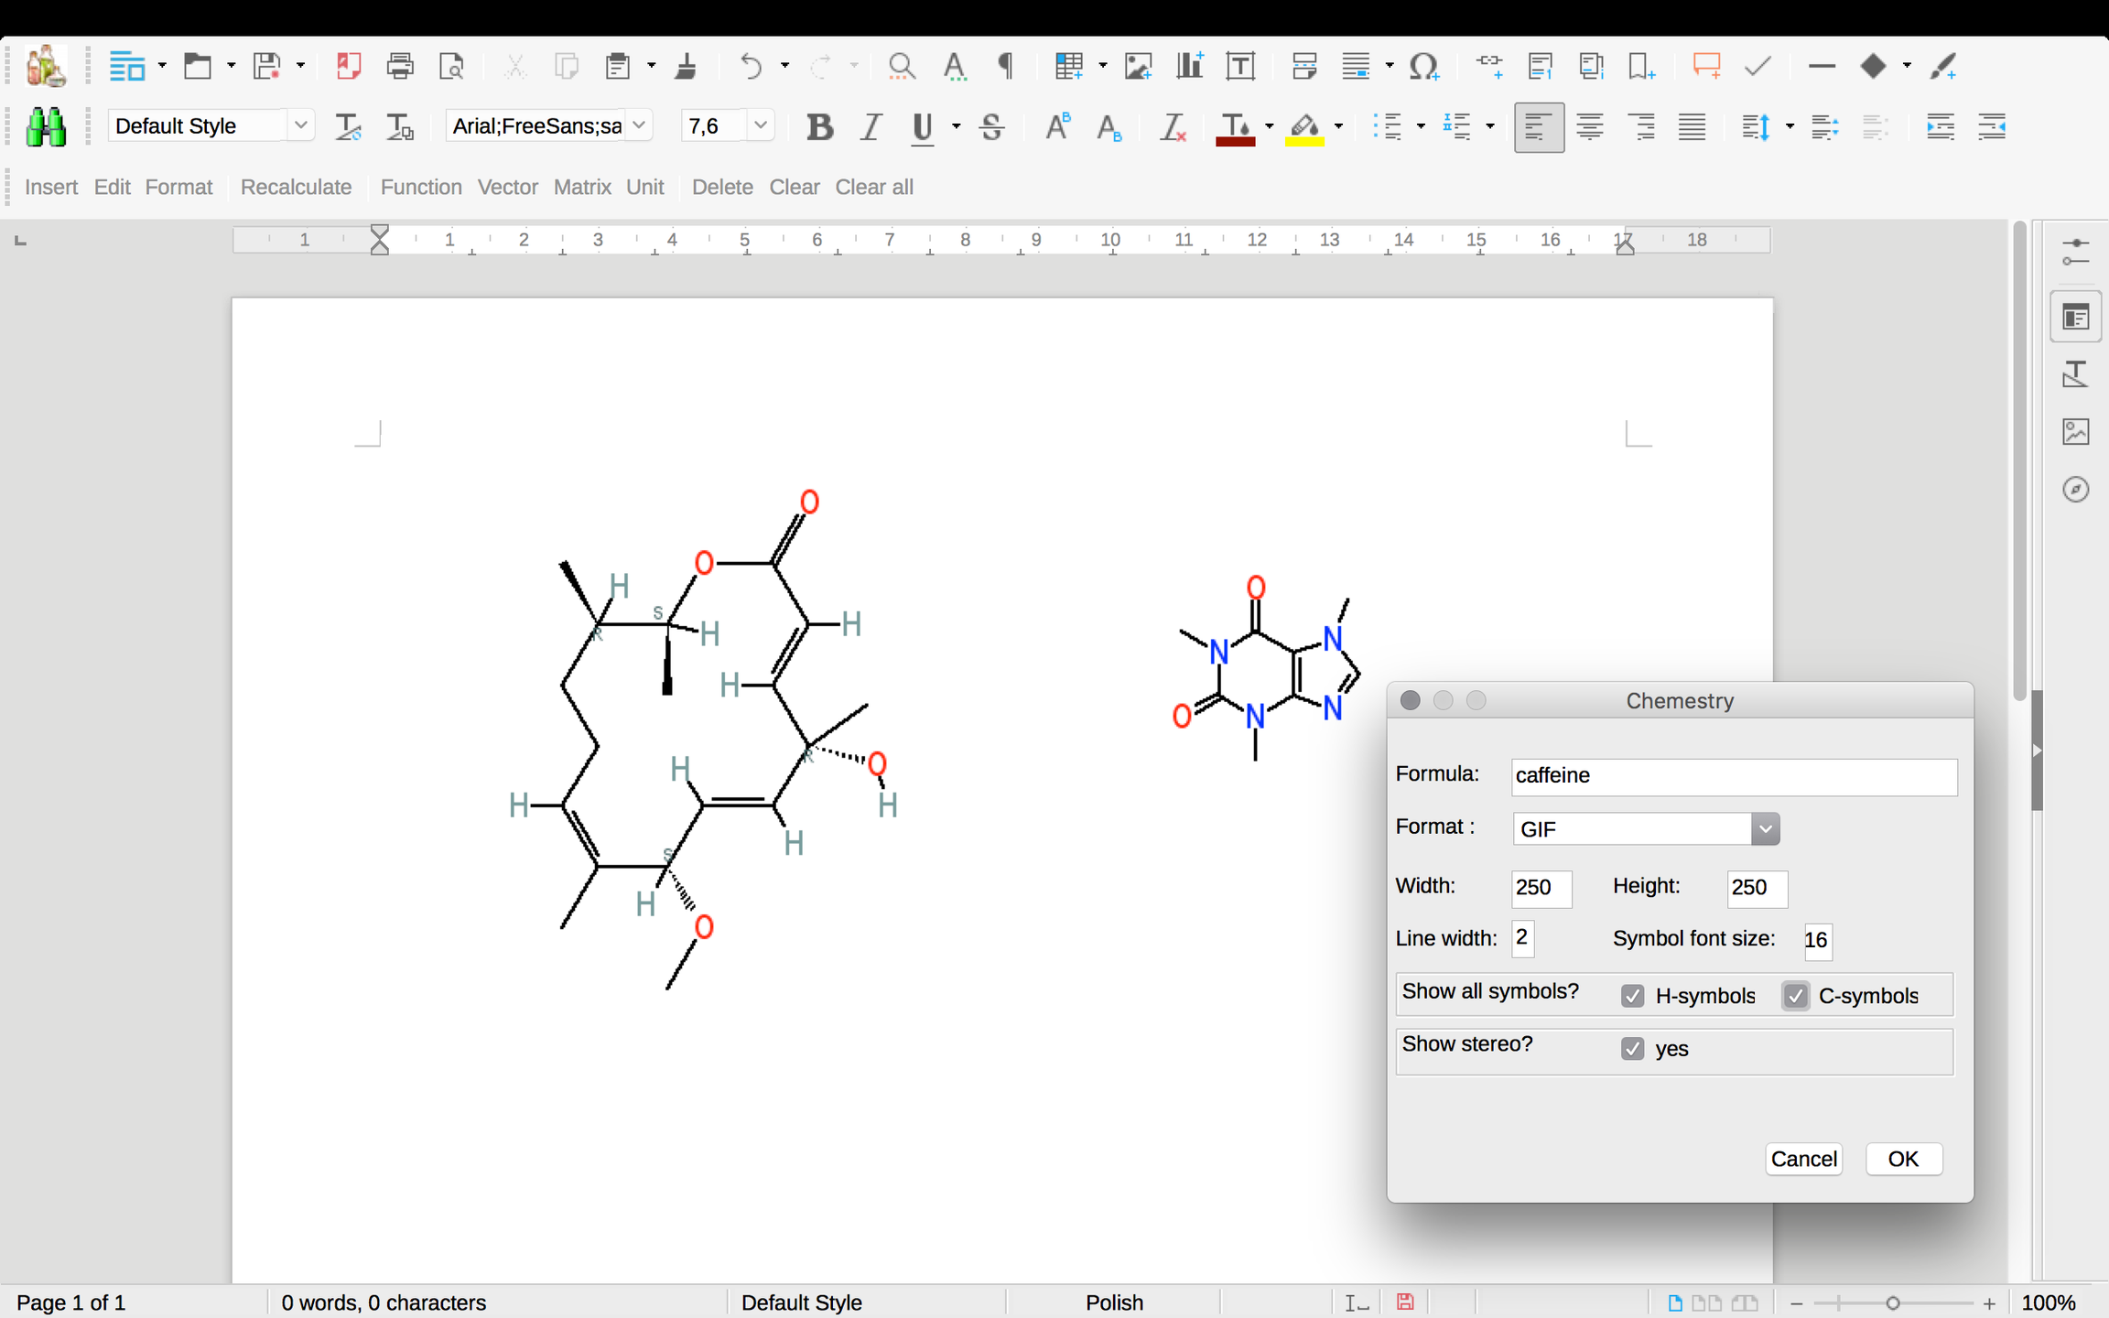The height and width of the screenshot is (1318, 2109).
Task: Uncheck the C-symbols checkbox
Action: [1795, 996]
